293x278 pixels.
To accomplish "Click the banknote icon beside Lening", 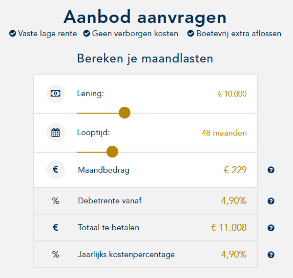I will click(x=56, y=94).
